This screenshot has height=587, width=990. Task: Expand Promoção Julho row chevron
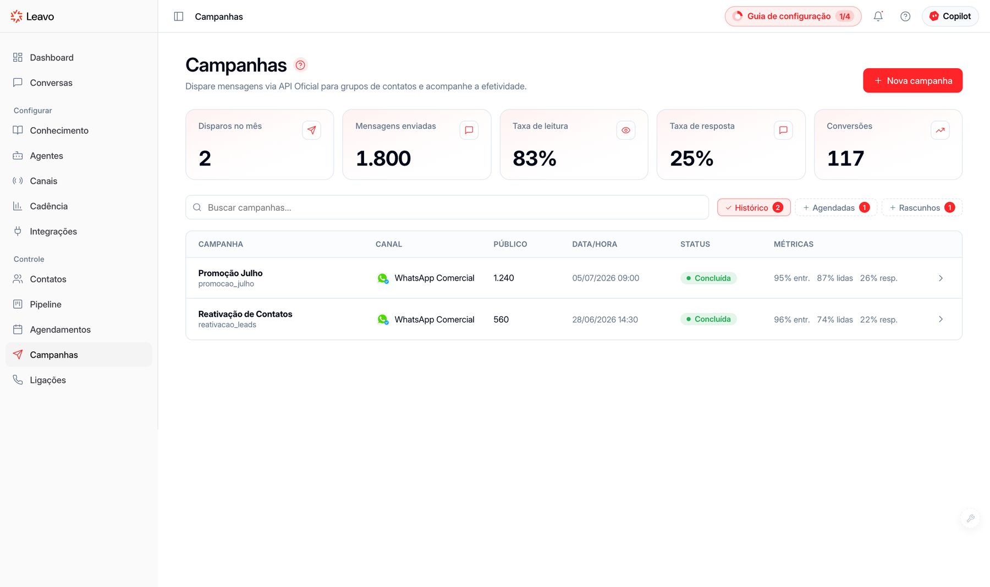coord(941,278)
